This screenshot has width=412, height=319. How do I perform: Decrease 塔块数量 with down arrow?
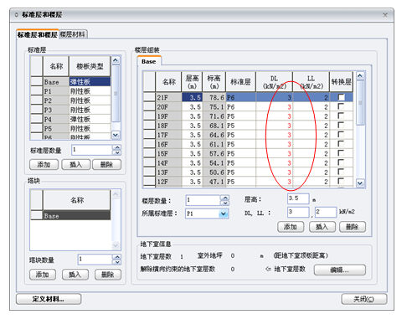(117, 262)
